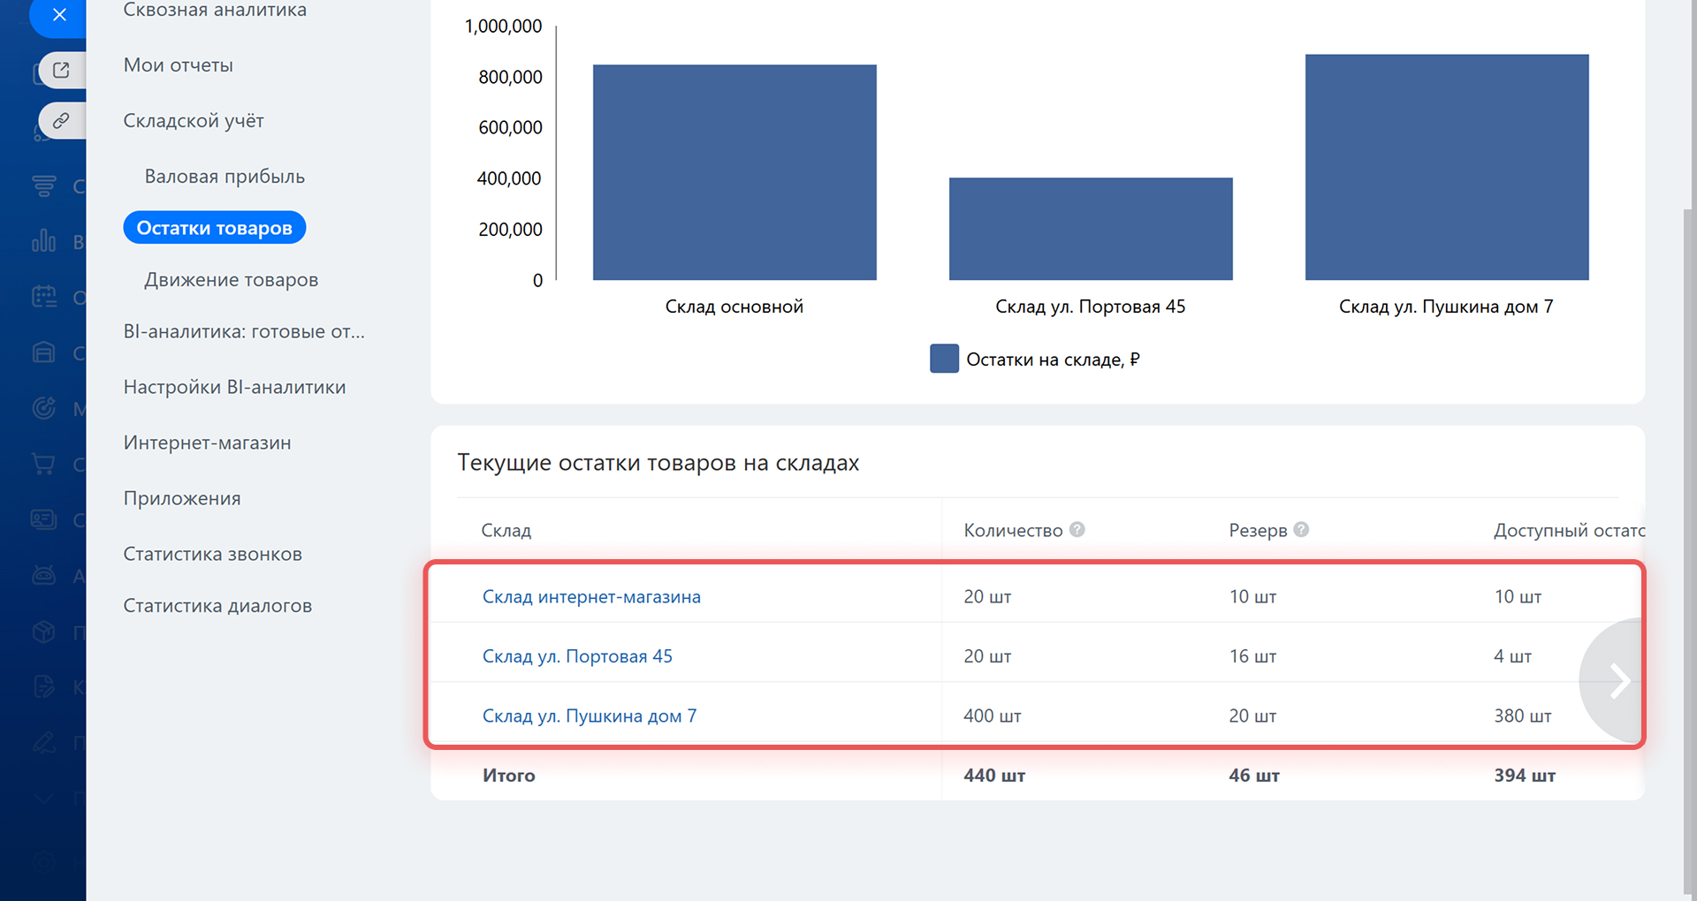The height and width of the screenshot is (901, 1697).
Task: Click the Склад ул. Портовая 45 chart bar
Action: (x=1090, y=229)
